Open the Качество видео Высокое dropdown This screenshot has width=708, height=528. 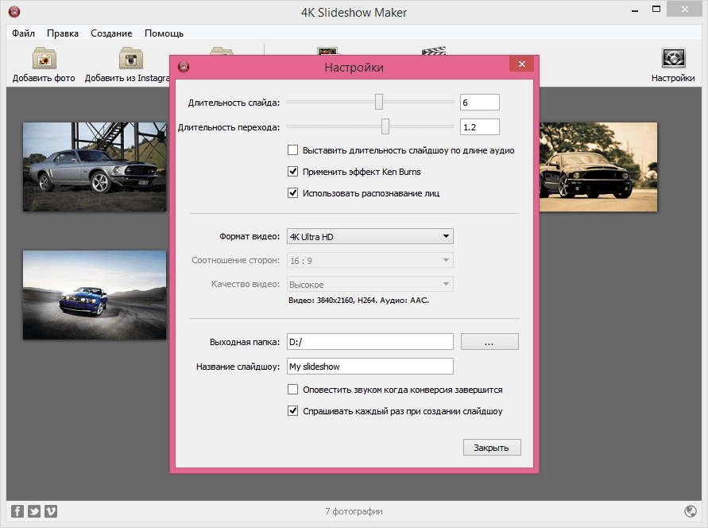[x=369, y=284]
